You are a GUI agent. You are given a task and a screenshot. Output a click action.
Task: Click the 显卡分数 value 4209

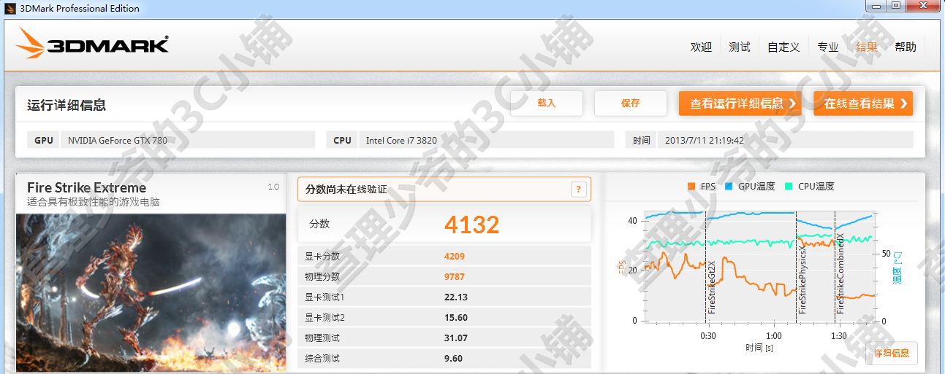click(x=455, y=257)
